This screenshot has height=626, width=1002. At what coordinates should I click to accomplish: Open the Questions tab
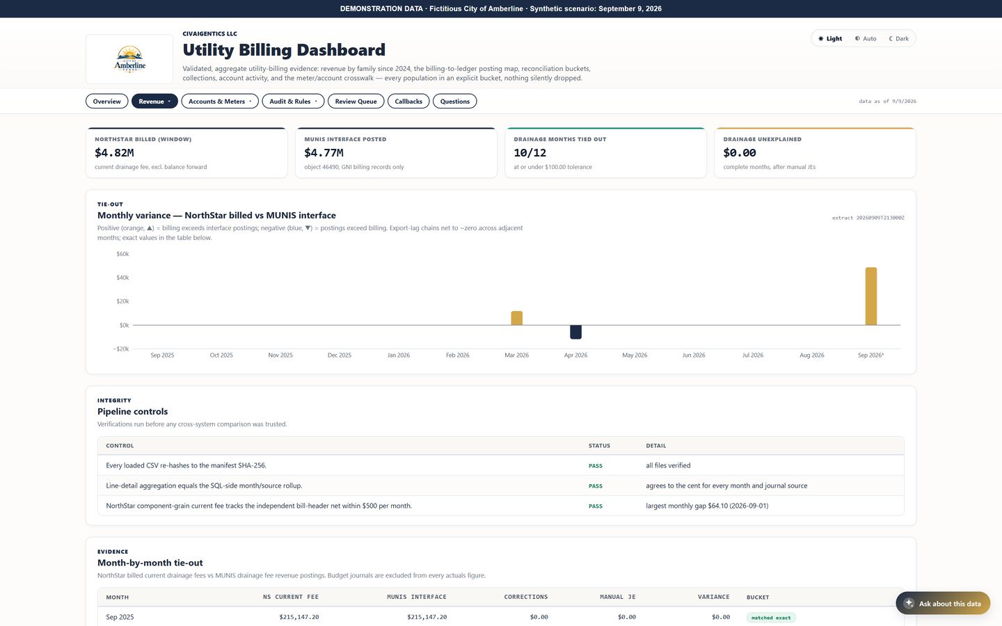click(454, 101)
